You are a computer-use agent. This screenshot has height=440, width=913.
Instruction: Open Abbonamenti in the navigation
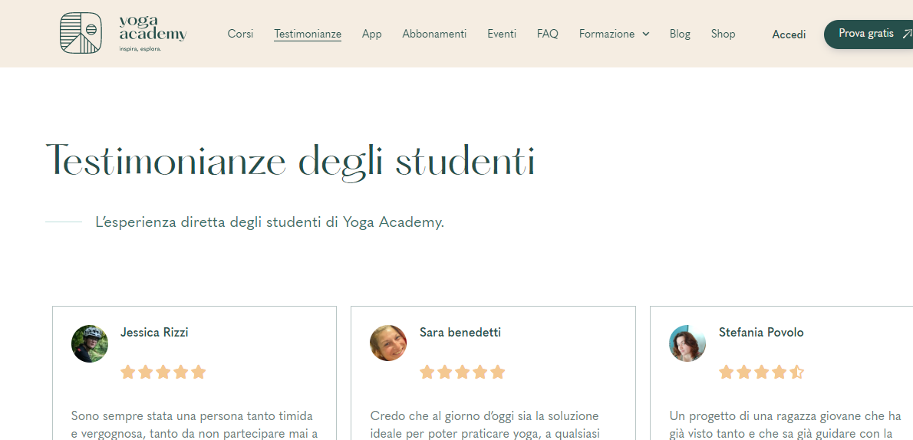[434, 34]
